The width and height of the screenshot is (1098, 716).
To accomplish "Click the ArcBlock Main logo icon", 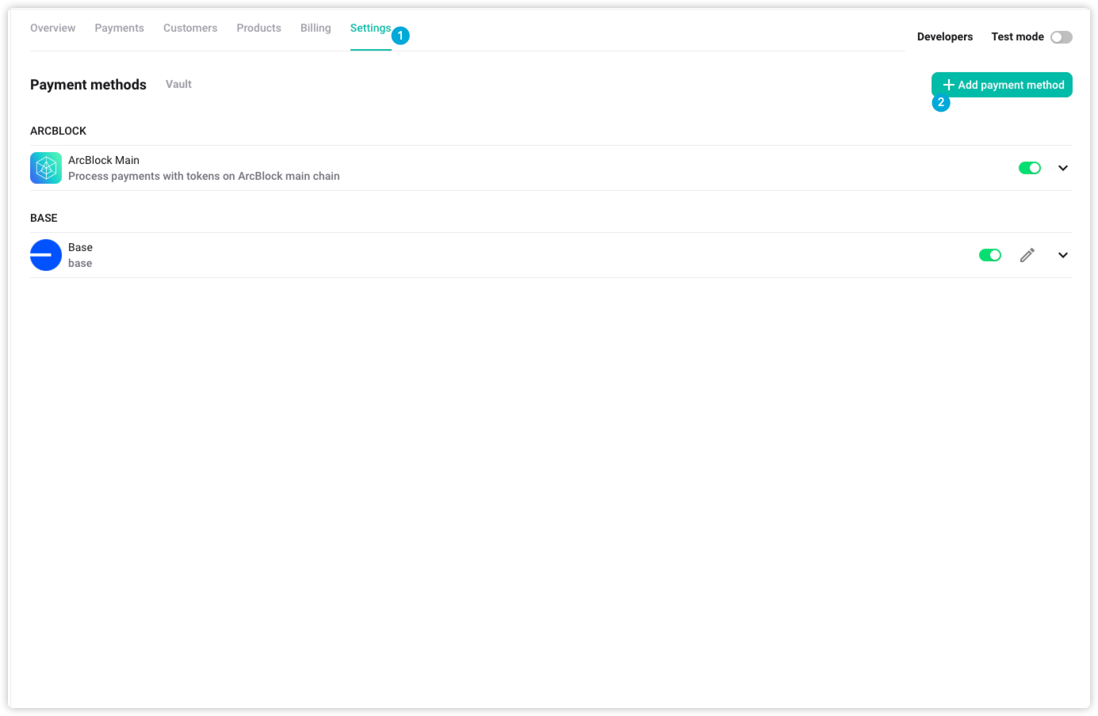I will (x=46, y=168).
